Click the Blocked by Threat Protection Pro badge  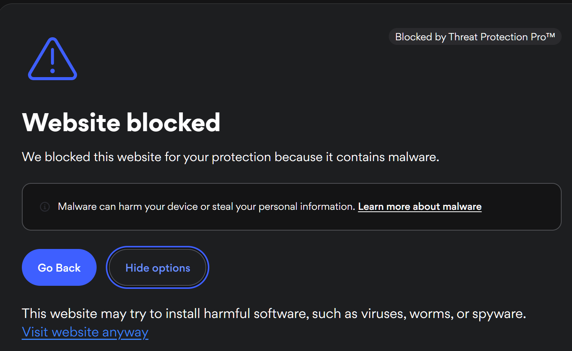point(475,37)
